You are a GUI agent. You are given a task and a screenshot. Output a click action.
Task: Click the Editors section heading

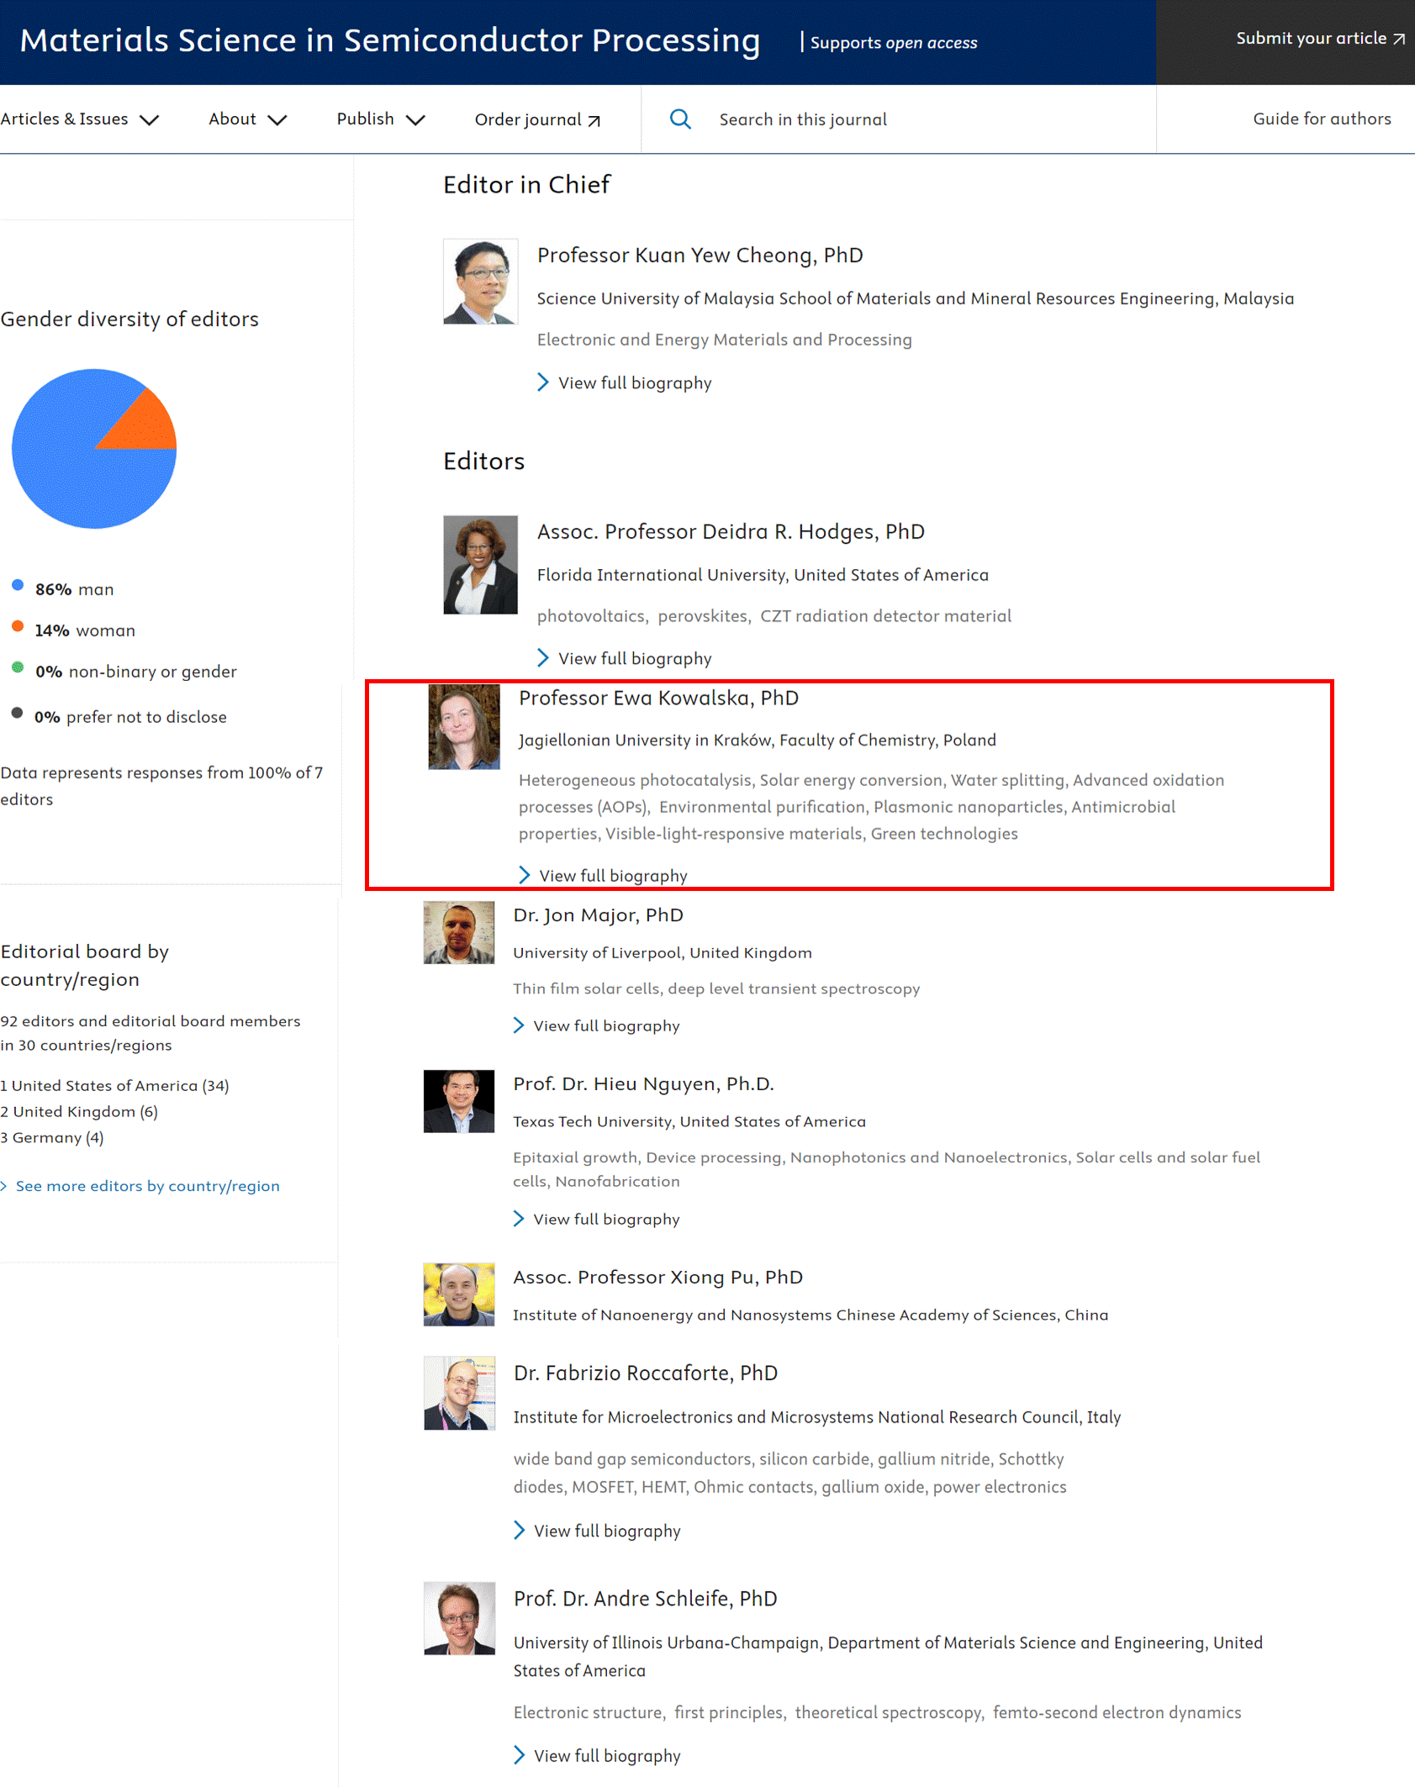point(483,461)
